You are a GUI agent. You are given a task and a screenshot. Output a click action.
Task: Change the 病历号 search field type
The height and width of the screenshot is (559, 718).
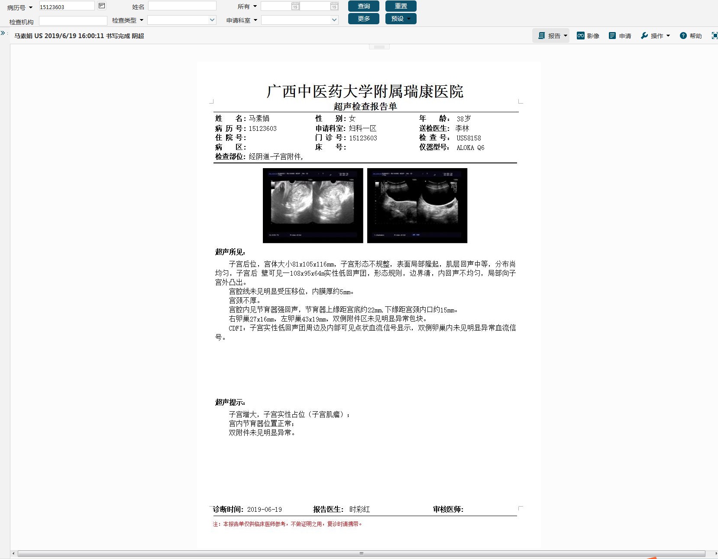tap(19, 7)
